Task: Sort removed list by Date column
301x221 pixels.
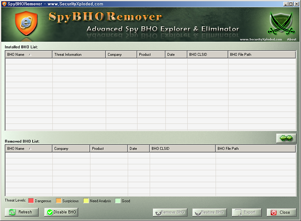Action: [x=139, y=148]
